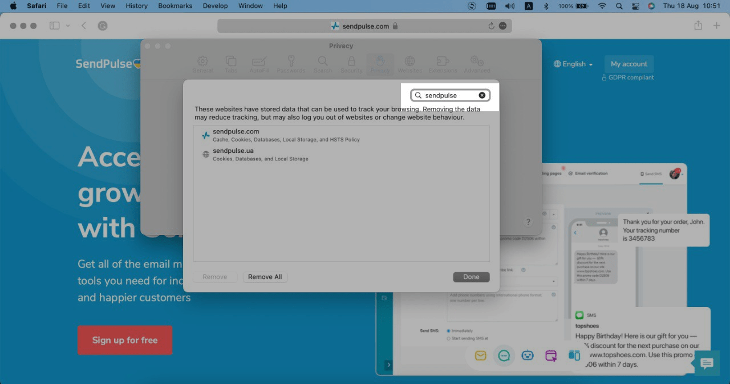Open the Search preferences tab
The height and width of the screenshot is (384, 730).
tap(323, 64)
